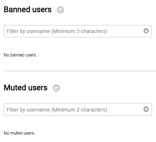Image resolution: width=156 pixels, height=142 pixels.
Task: Click the 'No banned users.' message
Action: pos(20,55)
